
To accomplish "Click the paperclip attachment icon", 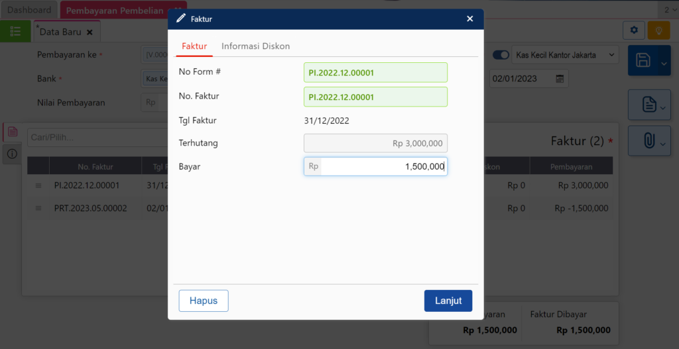I will click(648, 140).
